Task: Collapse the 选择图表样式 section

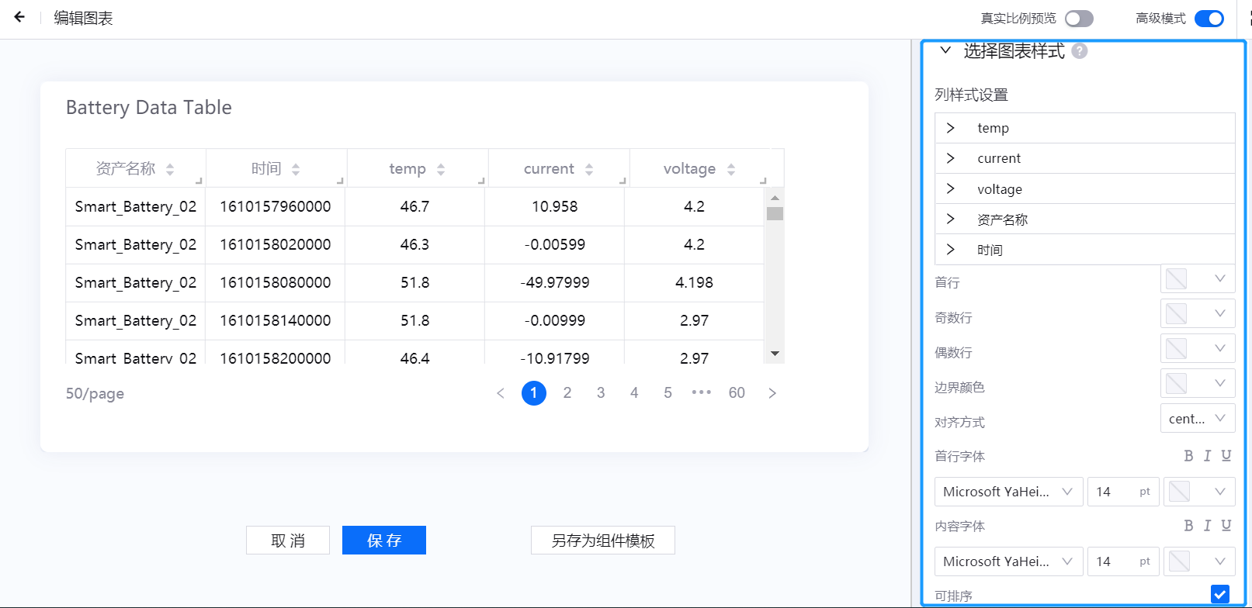Action: click(945, 50)
